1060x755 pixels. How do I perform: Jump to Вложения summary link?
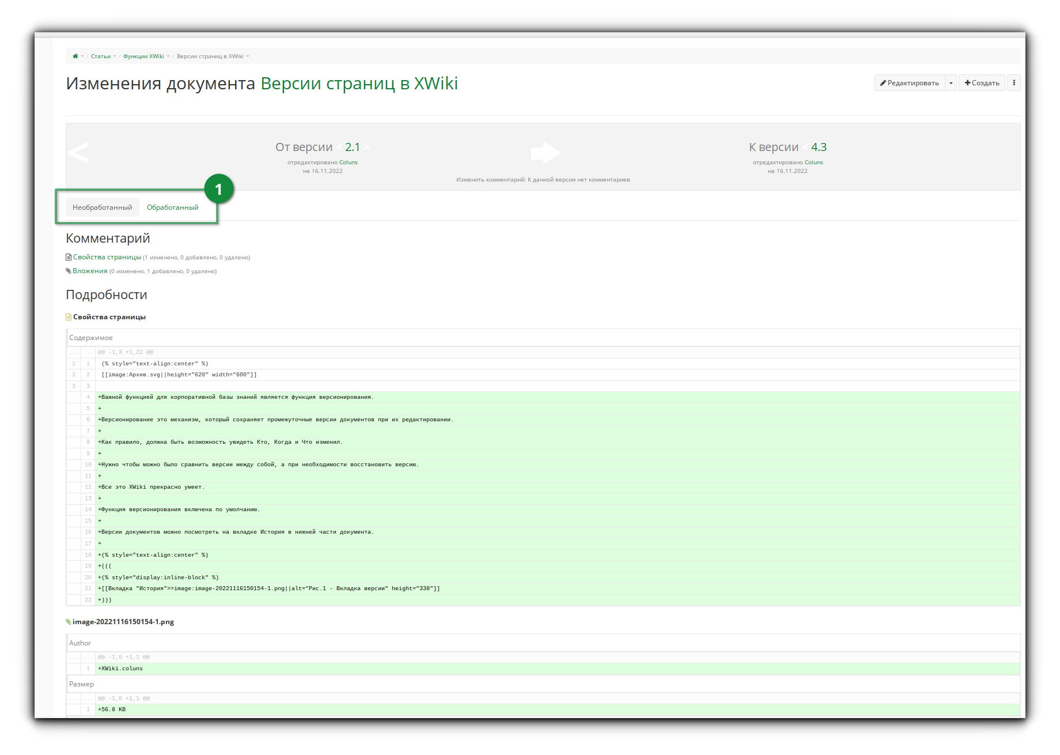pyautogui.click(x=90, y=271)
